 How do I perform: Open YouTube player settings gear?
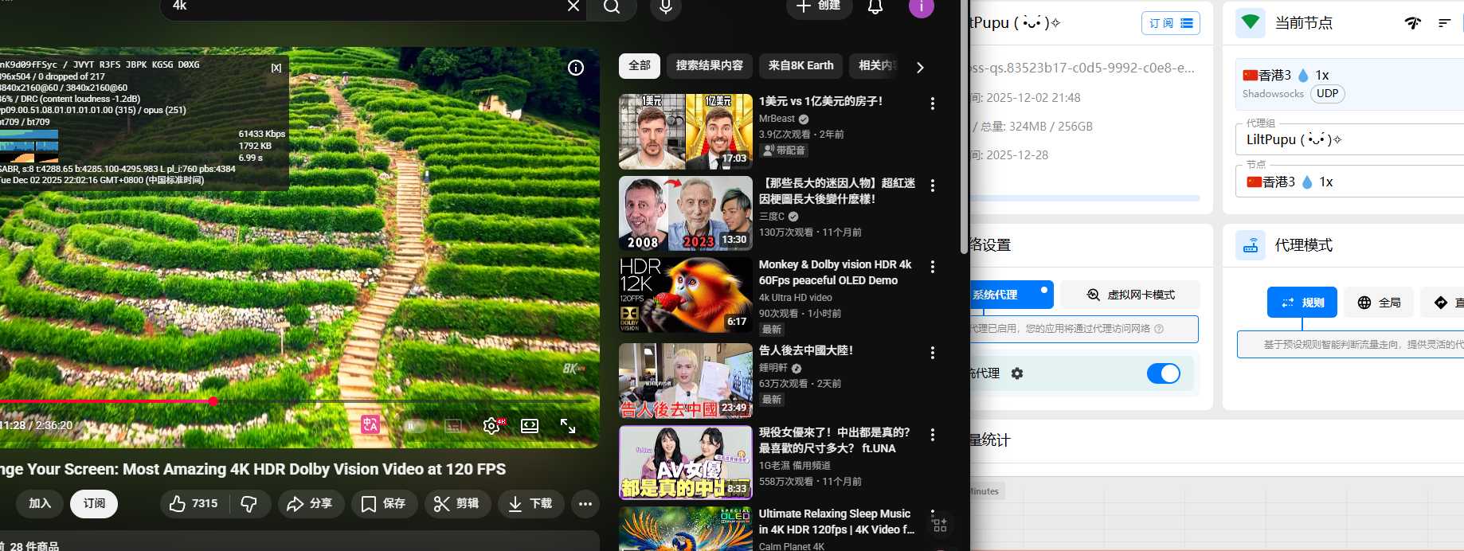(491, 426)
